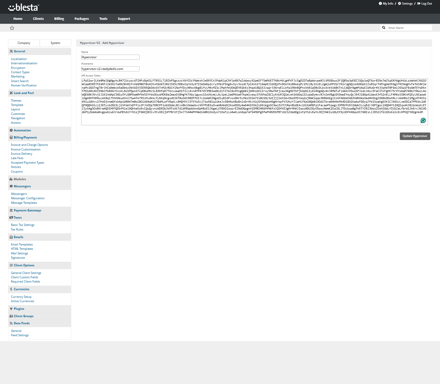This screenshot has height=384, width=440.
Task: Open the Support menu
Action: coord(124,19)
